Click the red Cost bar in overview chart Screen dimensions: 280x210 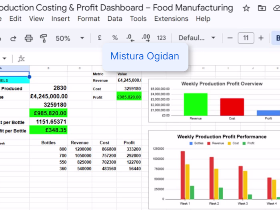232,107
